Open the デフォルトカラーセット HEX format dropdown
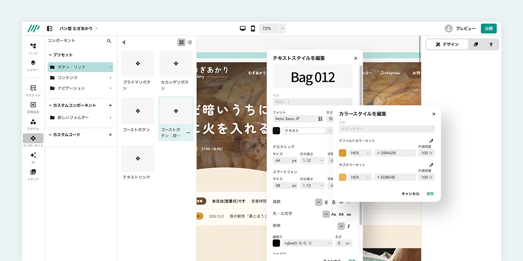 click(360, 153)
